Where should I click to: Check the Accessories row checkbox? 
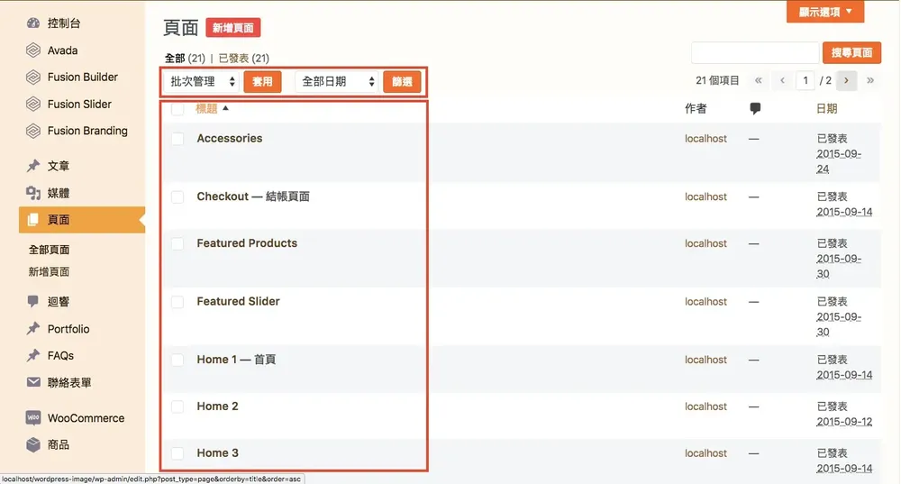coord(177,139)
